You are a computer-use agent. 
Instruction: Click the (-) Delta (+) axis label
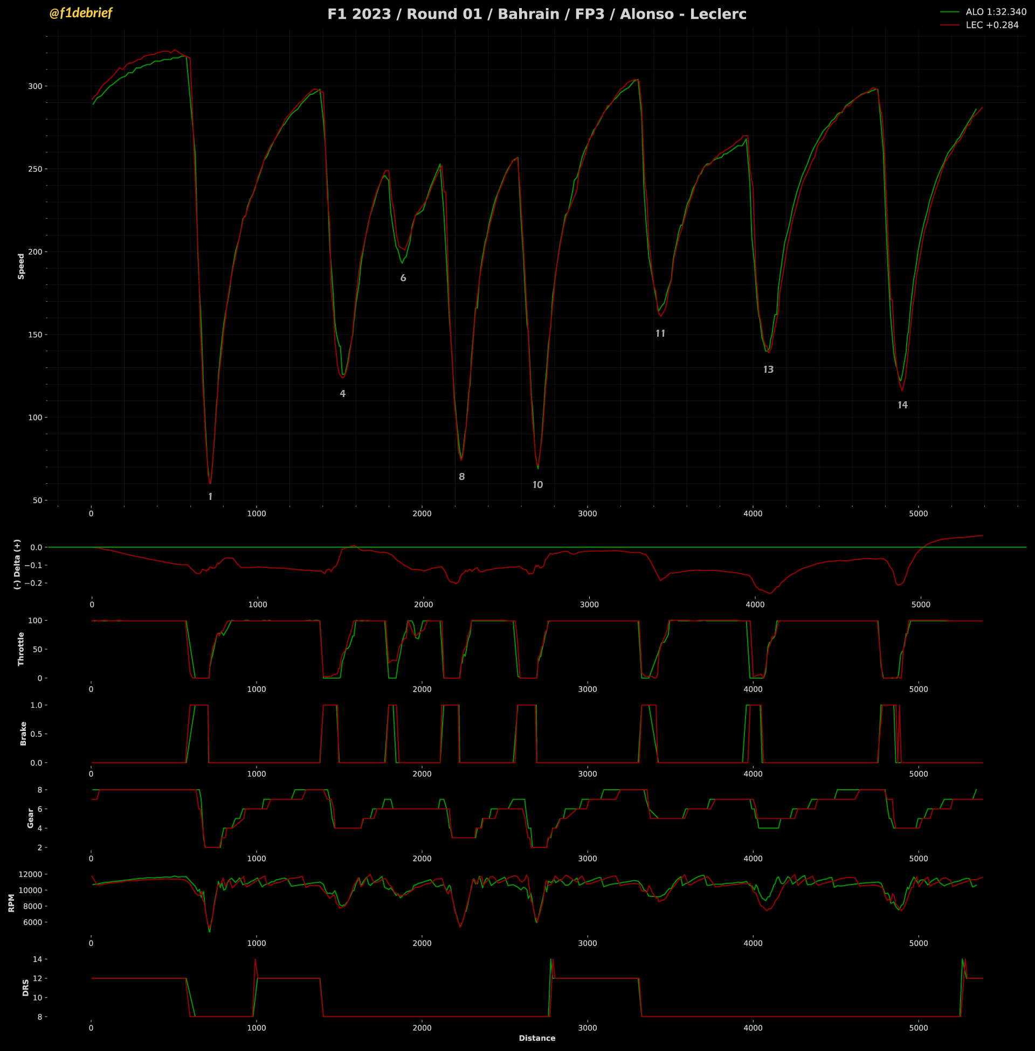(17, 565)
